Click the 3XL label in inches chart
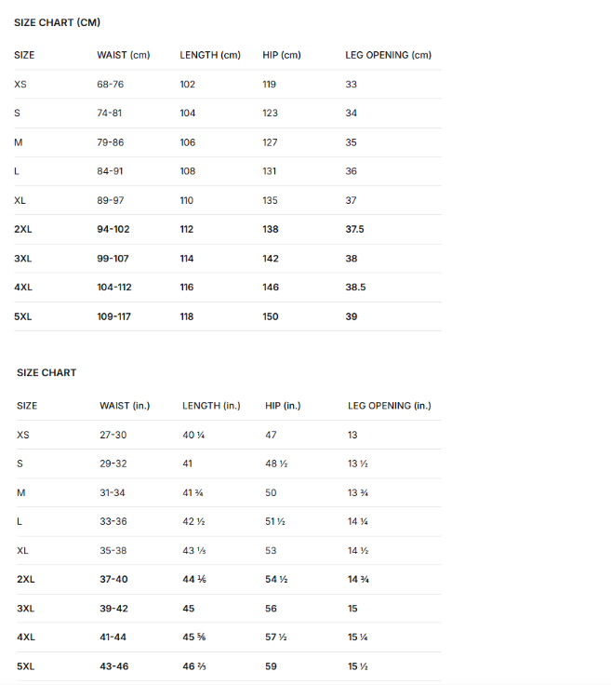The height and width of the screenshot is (685, 611). tap(26, 609)
